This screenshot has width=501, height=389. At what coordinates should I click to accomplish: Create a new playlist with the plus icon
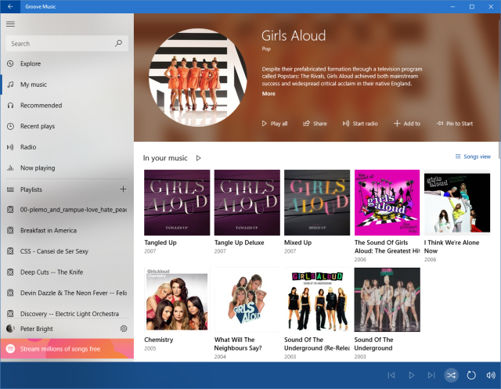tap(123, 189)
